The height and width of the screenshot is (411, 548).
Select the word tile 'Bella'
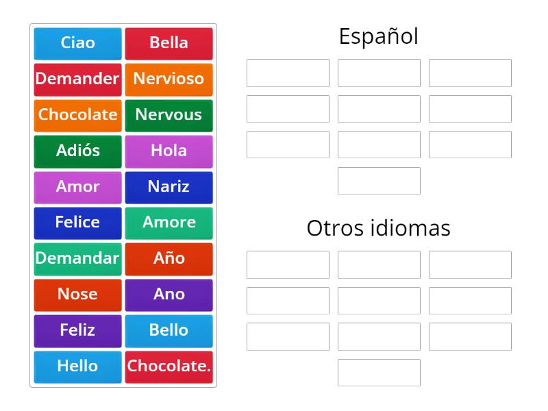(x=169, y=43)
